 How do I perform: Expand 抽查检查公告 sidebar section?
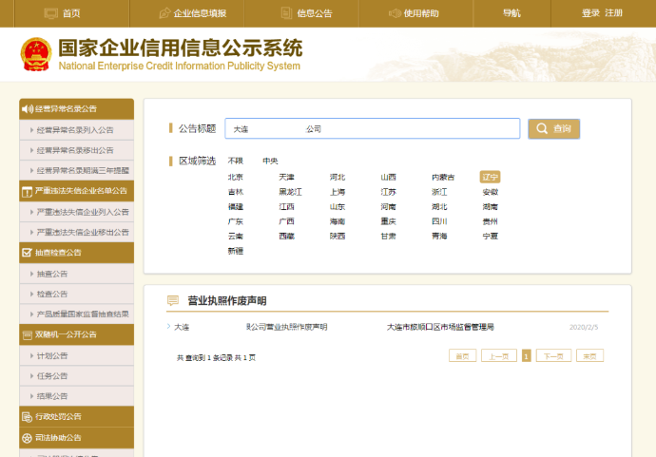click(77, 253)
